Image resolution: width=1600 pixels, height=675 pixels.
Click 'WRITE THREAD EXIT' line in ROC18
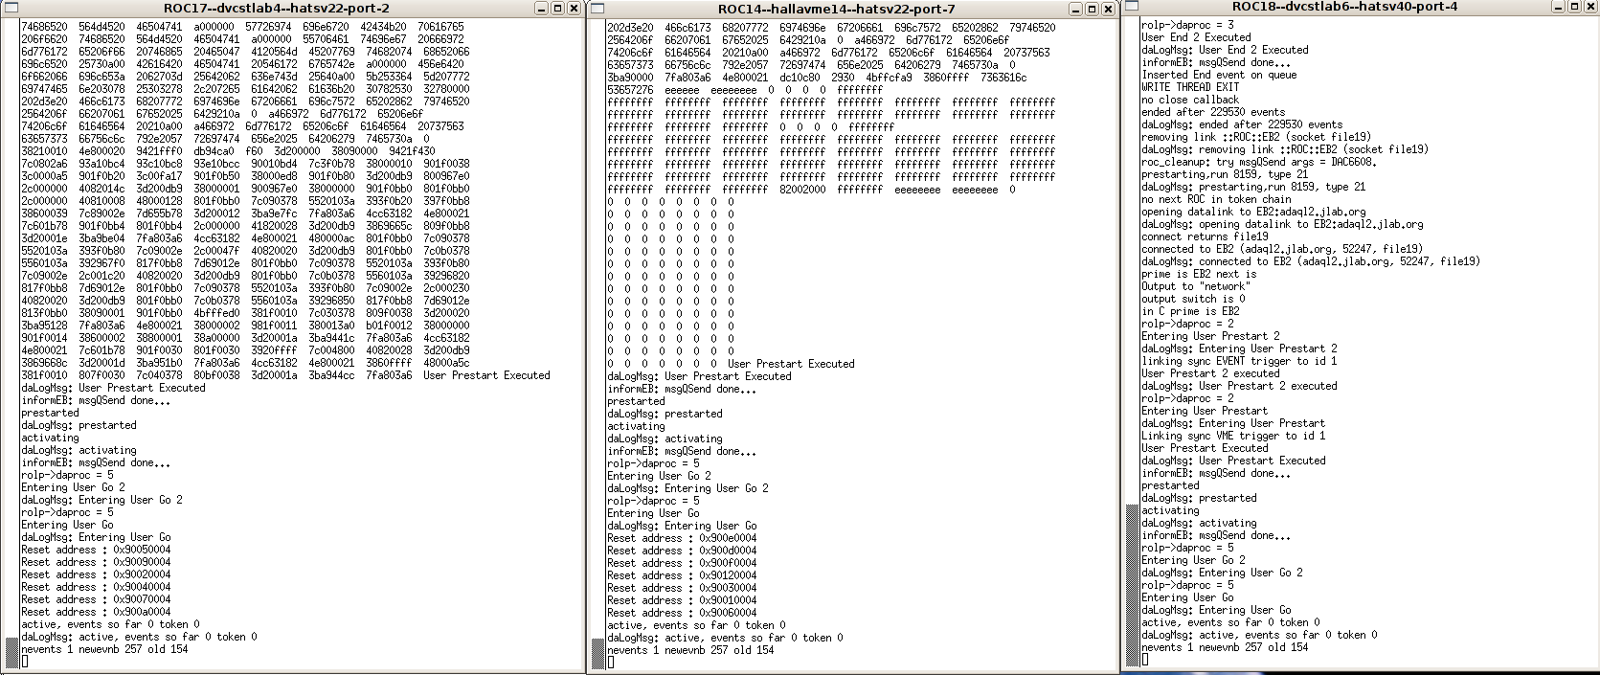1190,87
